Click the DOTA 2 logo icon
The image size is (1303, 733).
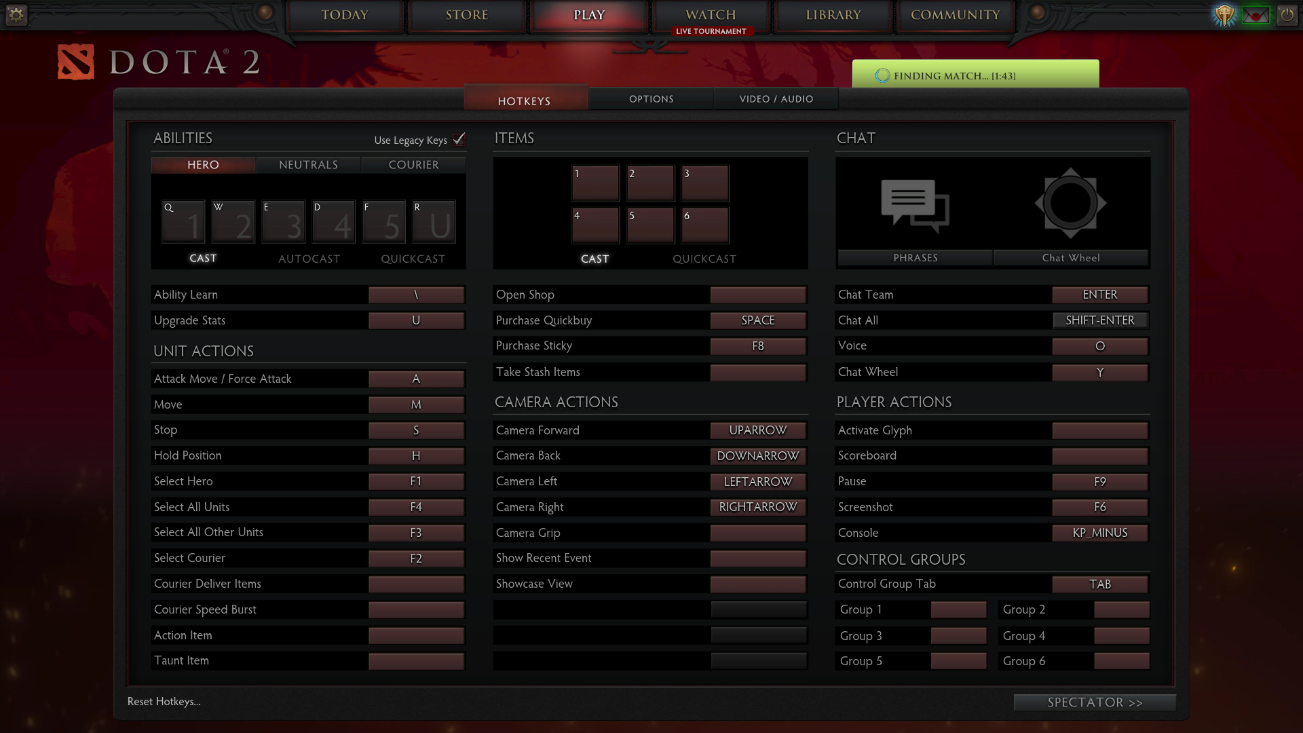75,61
